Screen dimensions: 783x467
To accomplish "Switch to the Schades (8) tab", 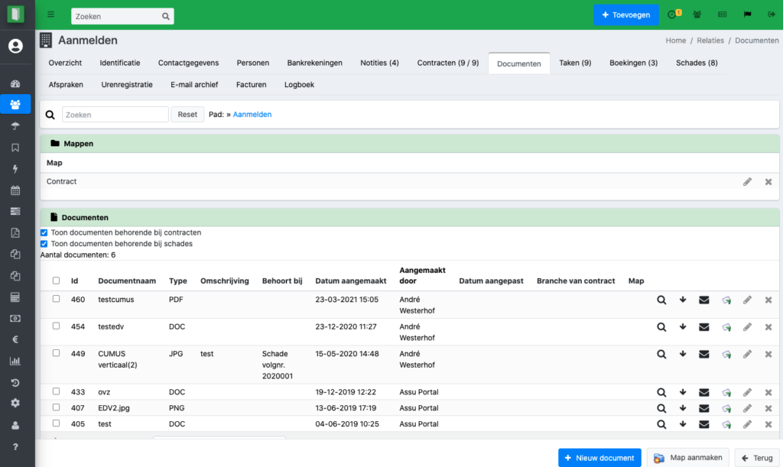I will tap(697, 63).
